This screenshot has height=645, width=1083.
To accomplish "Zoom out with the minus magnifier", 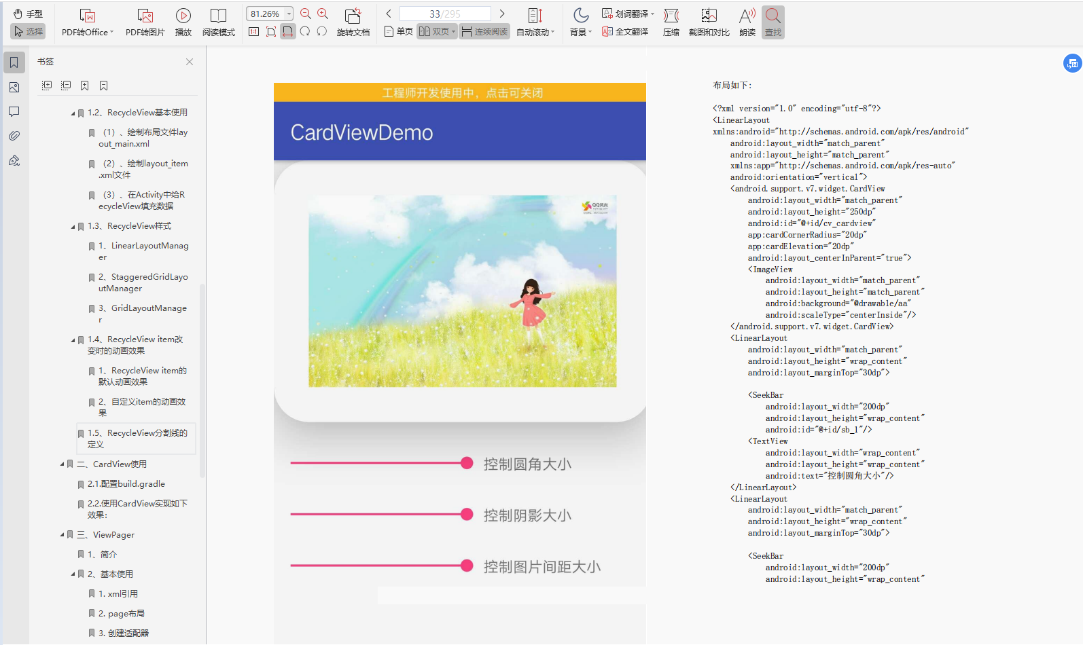I will click(x=306, y=14).
